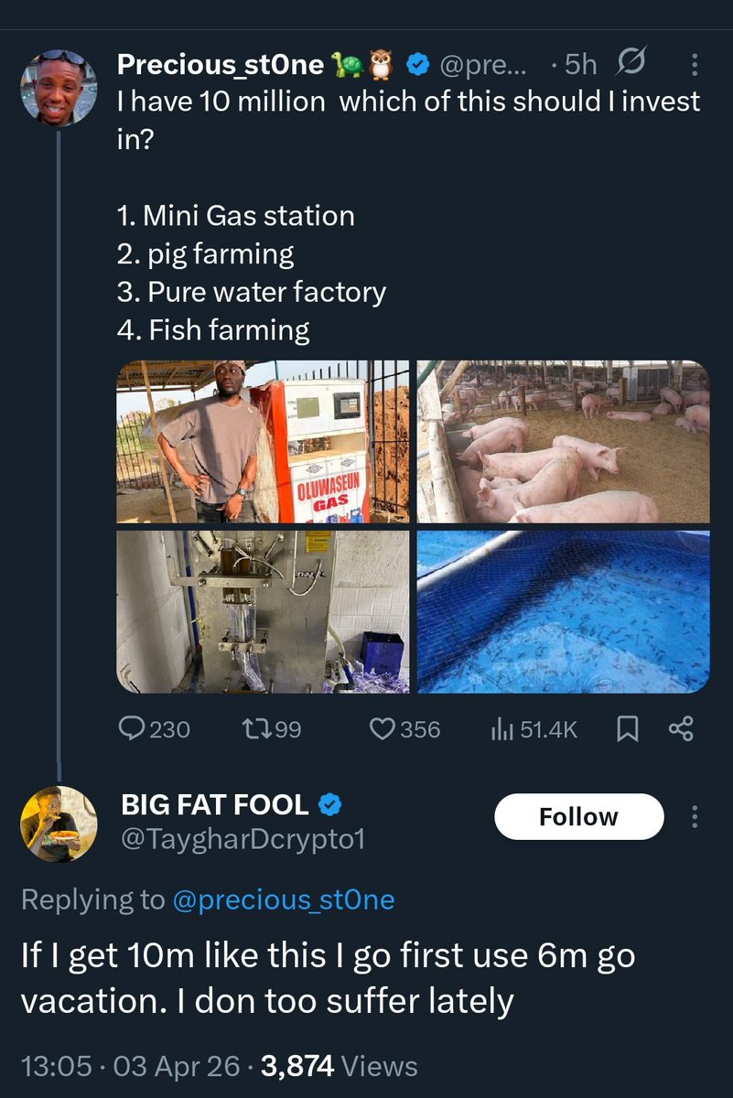Viewport: 733px width, 1098px height.
Task: Open more options for BIG FAT FOOL's reply
Action: 695,816
